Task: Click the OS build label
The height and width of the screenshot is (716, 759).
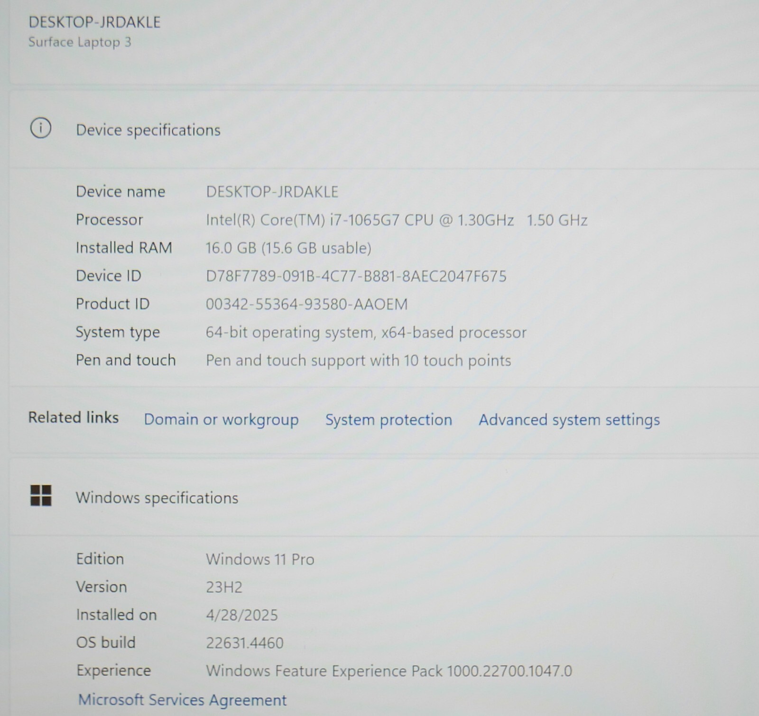Action: pyautogui.click(x=106, y=643)
